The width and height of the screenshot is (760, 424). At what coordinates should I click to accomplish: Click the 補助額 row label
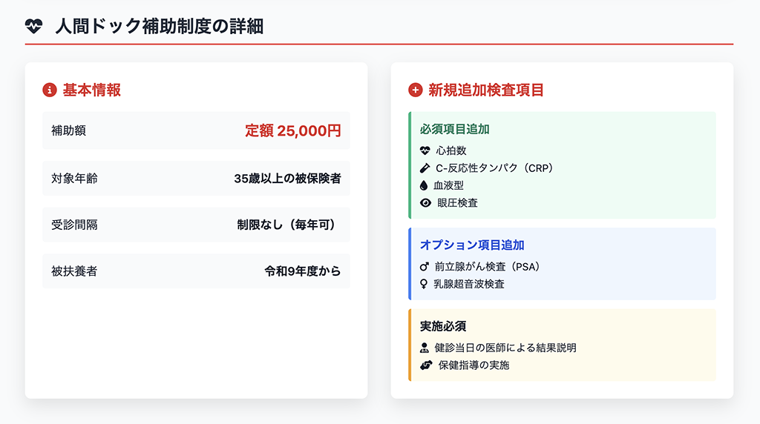click(x=69, y=130)
